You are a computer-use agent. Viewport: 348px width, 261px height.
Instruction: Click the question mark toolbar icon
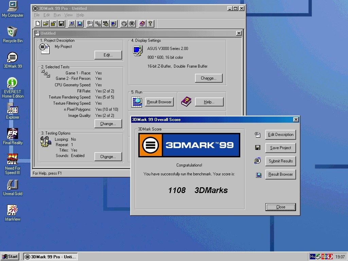[x=150, y=23]
